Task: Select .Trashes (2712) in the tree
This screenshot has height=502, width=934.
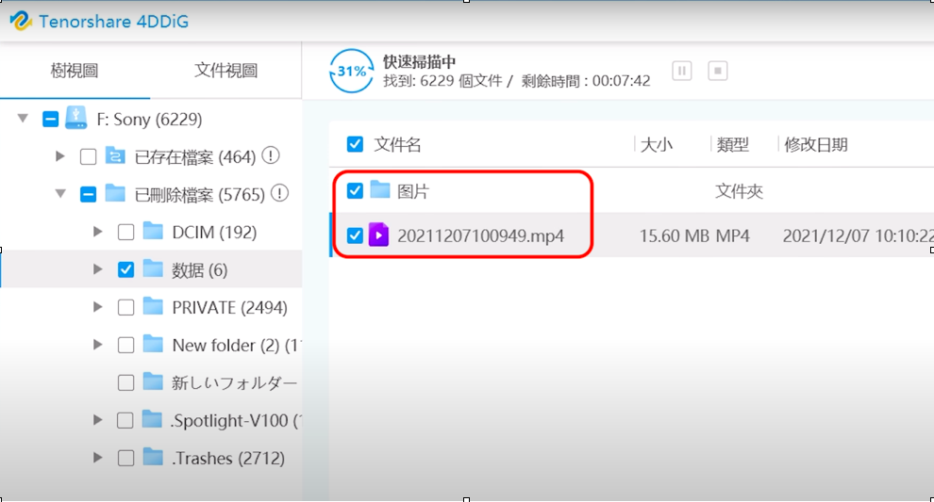Action: pos(228,458)
